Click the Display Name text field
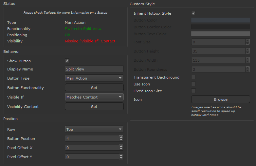256x166 pixels. tap(94, 69)
